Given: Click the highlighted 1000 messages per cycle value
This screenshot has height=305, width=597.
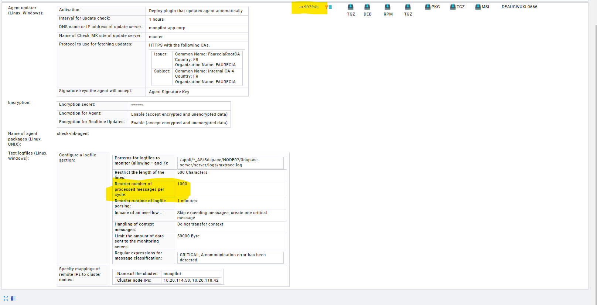Looking at the screenshot, I should click(182, 184).
